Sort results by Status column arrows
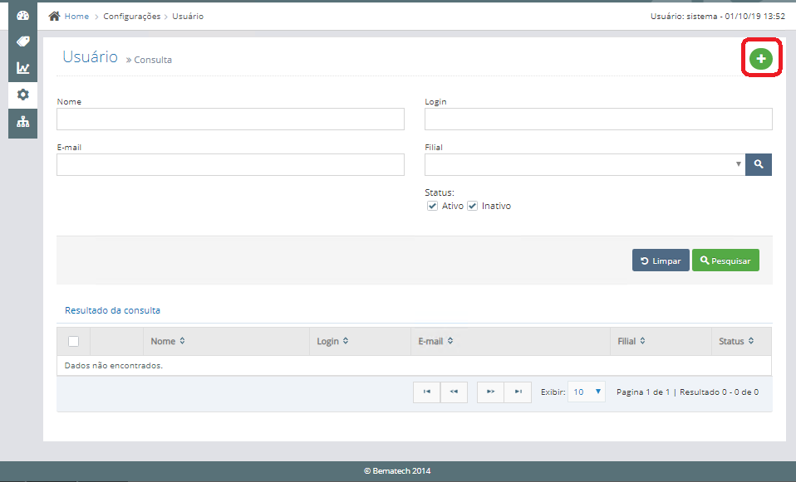This screenshot has width=796, height=482. pyautogui.click(x=751, y=341)
